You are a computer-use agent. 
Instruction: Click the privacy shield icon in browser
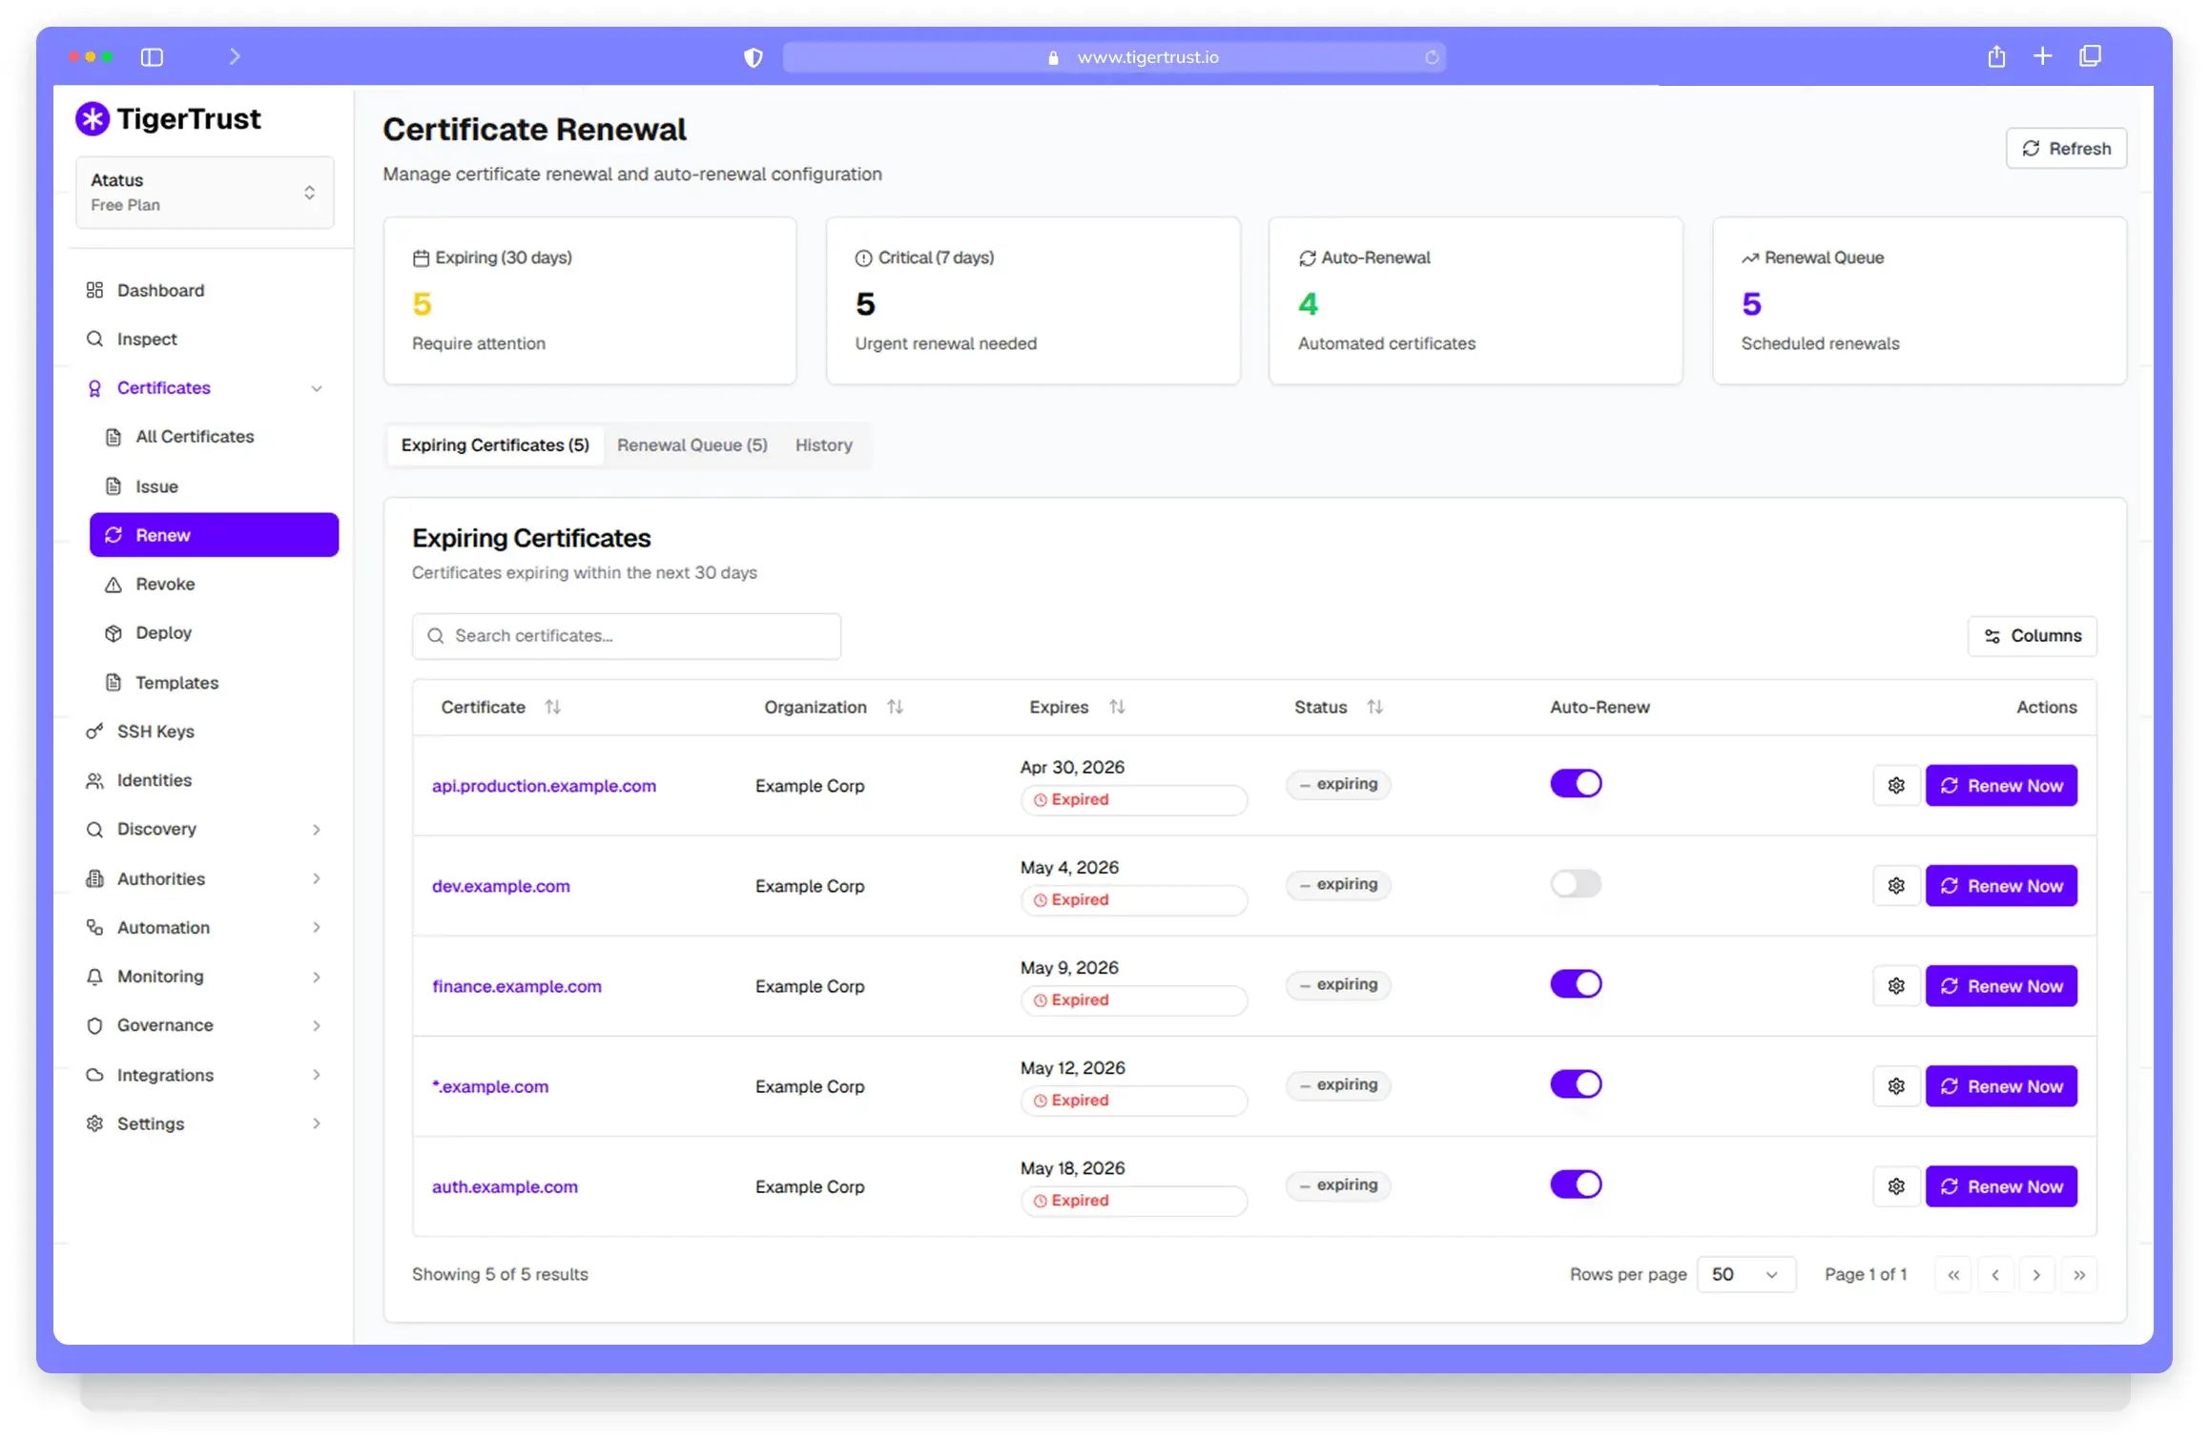click(x=754, y=57)
